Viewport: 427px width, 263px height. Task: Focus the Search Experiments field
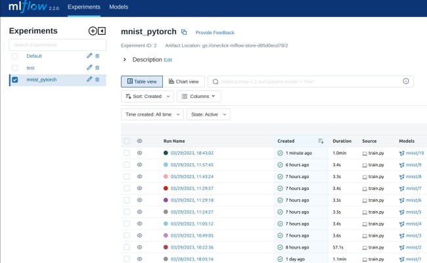click(57, 45)
